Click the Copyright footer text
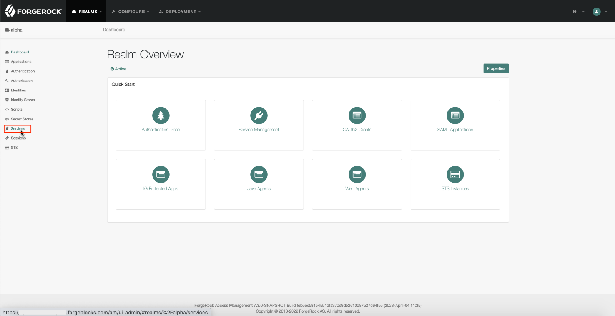 coord(308,311)
